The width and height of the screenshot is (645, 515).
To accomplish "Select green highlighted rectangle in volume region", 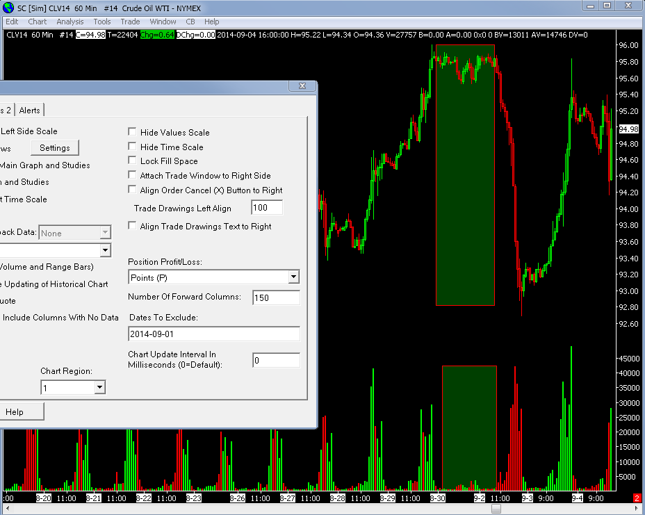I will click(469, 427).
